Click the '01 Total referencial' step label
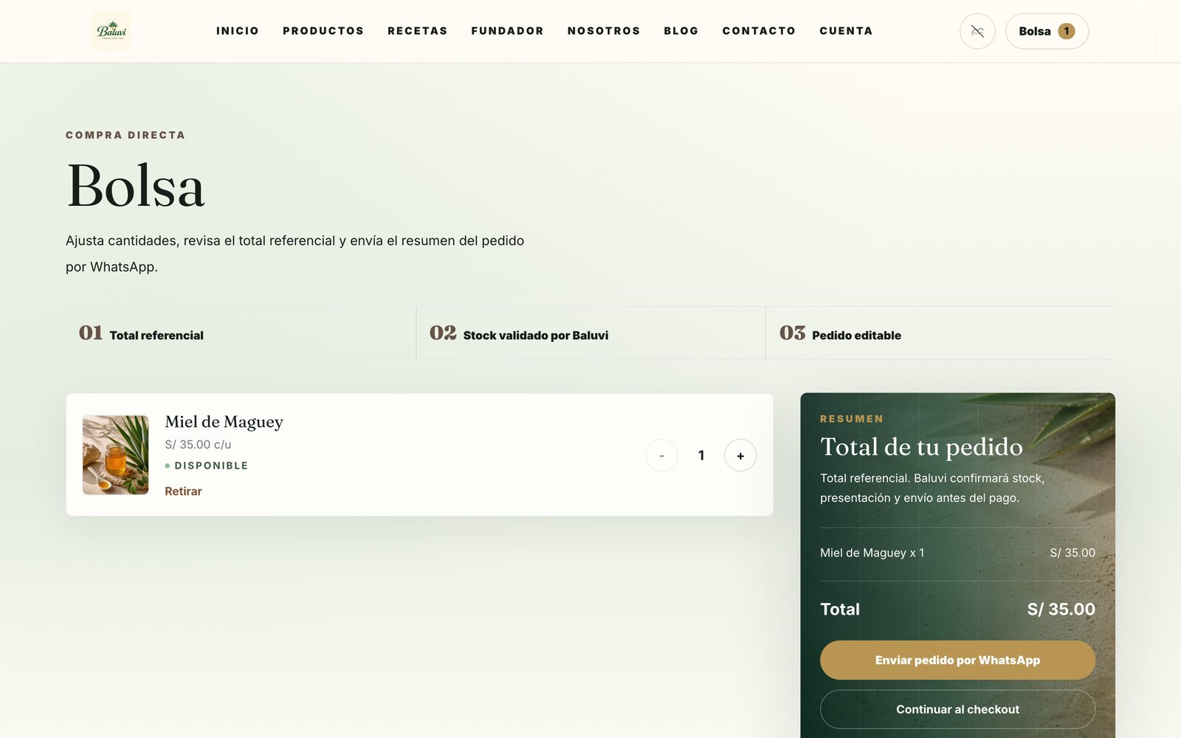The height and width of the screenshot is (738, 1181). tap(141, 334)
